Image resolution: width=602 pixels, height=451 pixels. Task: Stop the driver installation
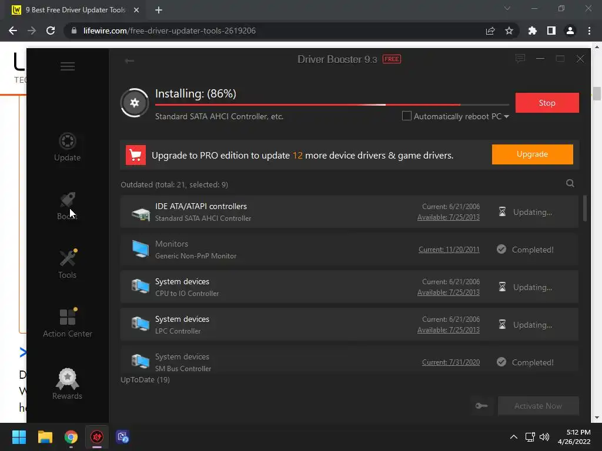pos(547,103)
